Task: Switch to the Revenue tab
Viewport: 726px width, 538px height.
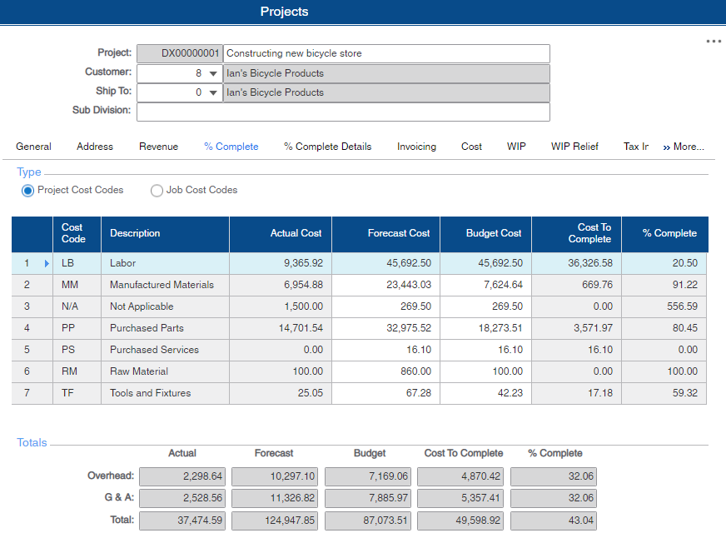Action: 158,147
